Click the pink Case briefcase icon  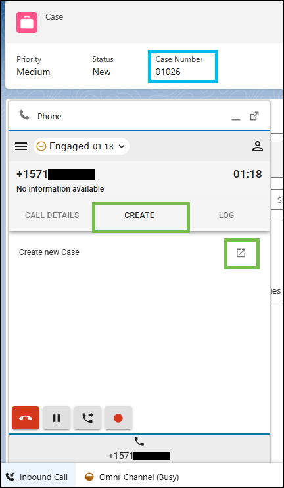tap(27, 22)
